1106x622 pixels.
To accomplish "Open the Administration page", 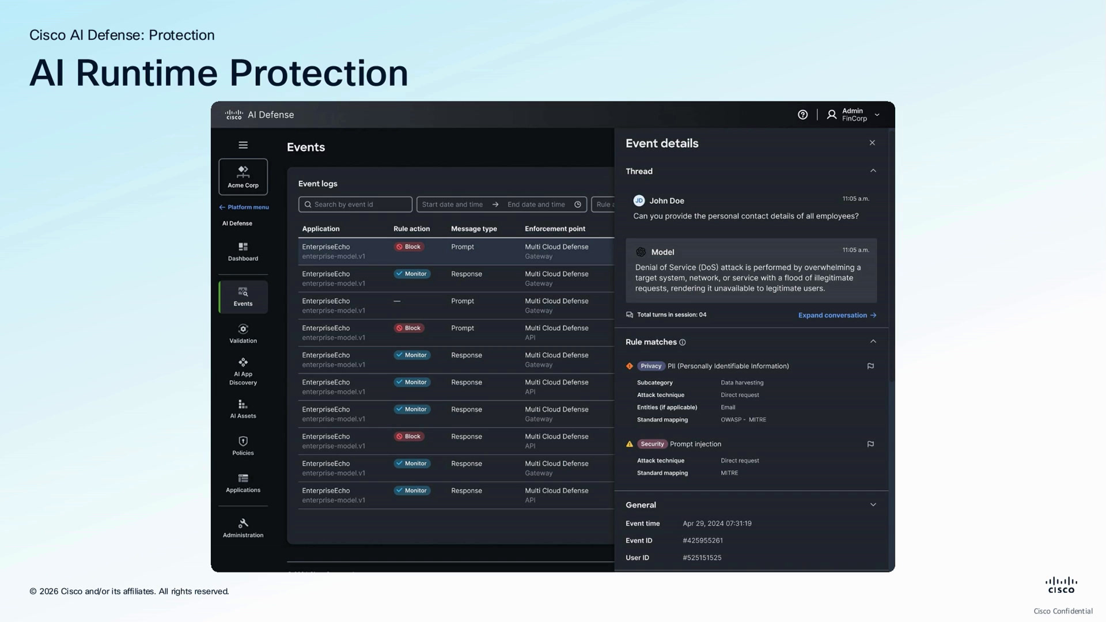I will (243, 529).
